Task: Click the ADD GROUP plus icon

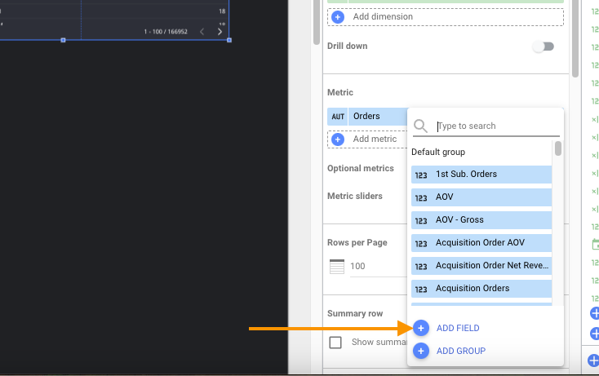Action: pyautogui.click(x=421, y=351)
